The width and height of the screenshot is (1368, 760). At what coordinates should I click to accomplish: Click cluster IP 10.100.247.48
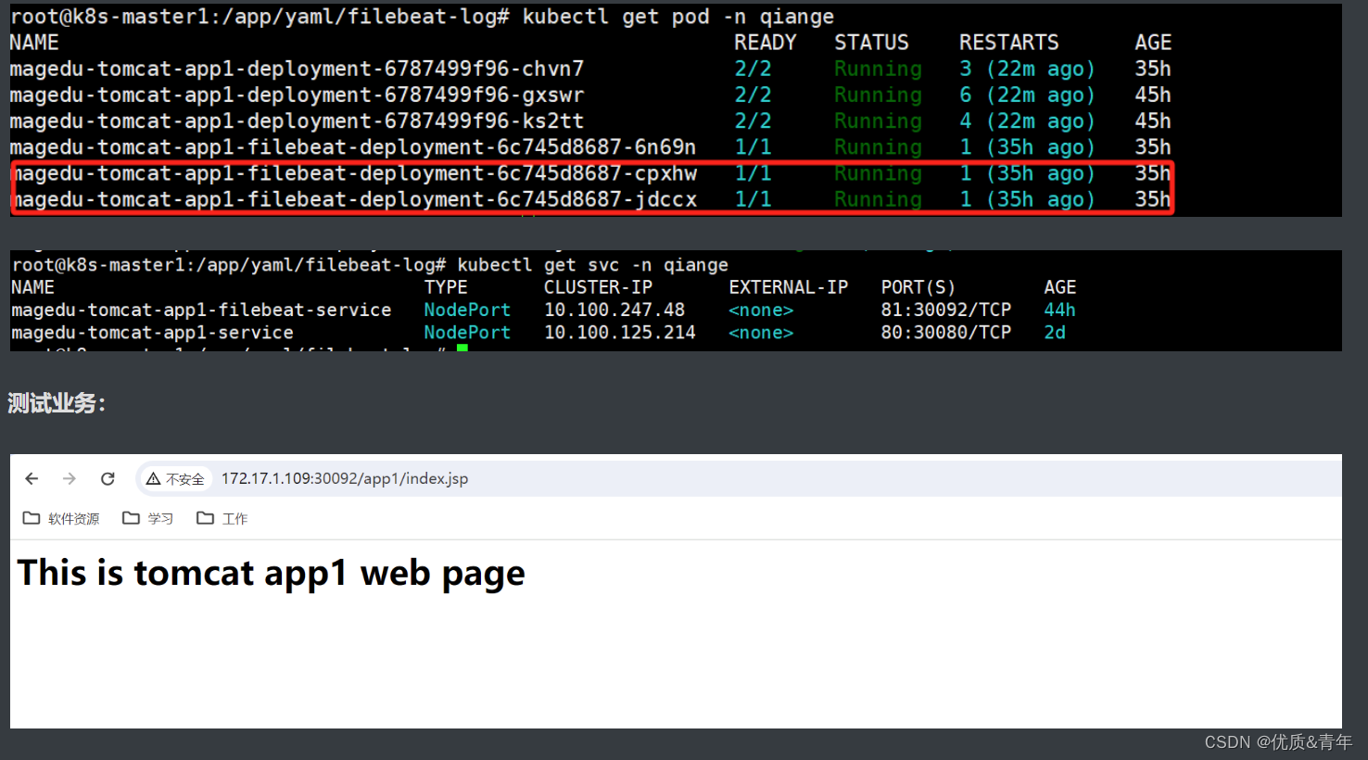coord(614,310)
